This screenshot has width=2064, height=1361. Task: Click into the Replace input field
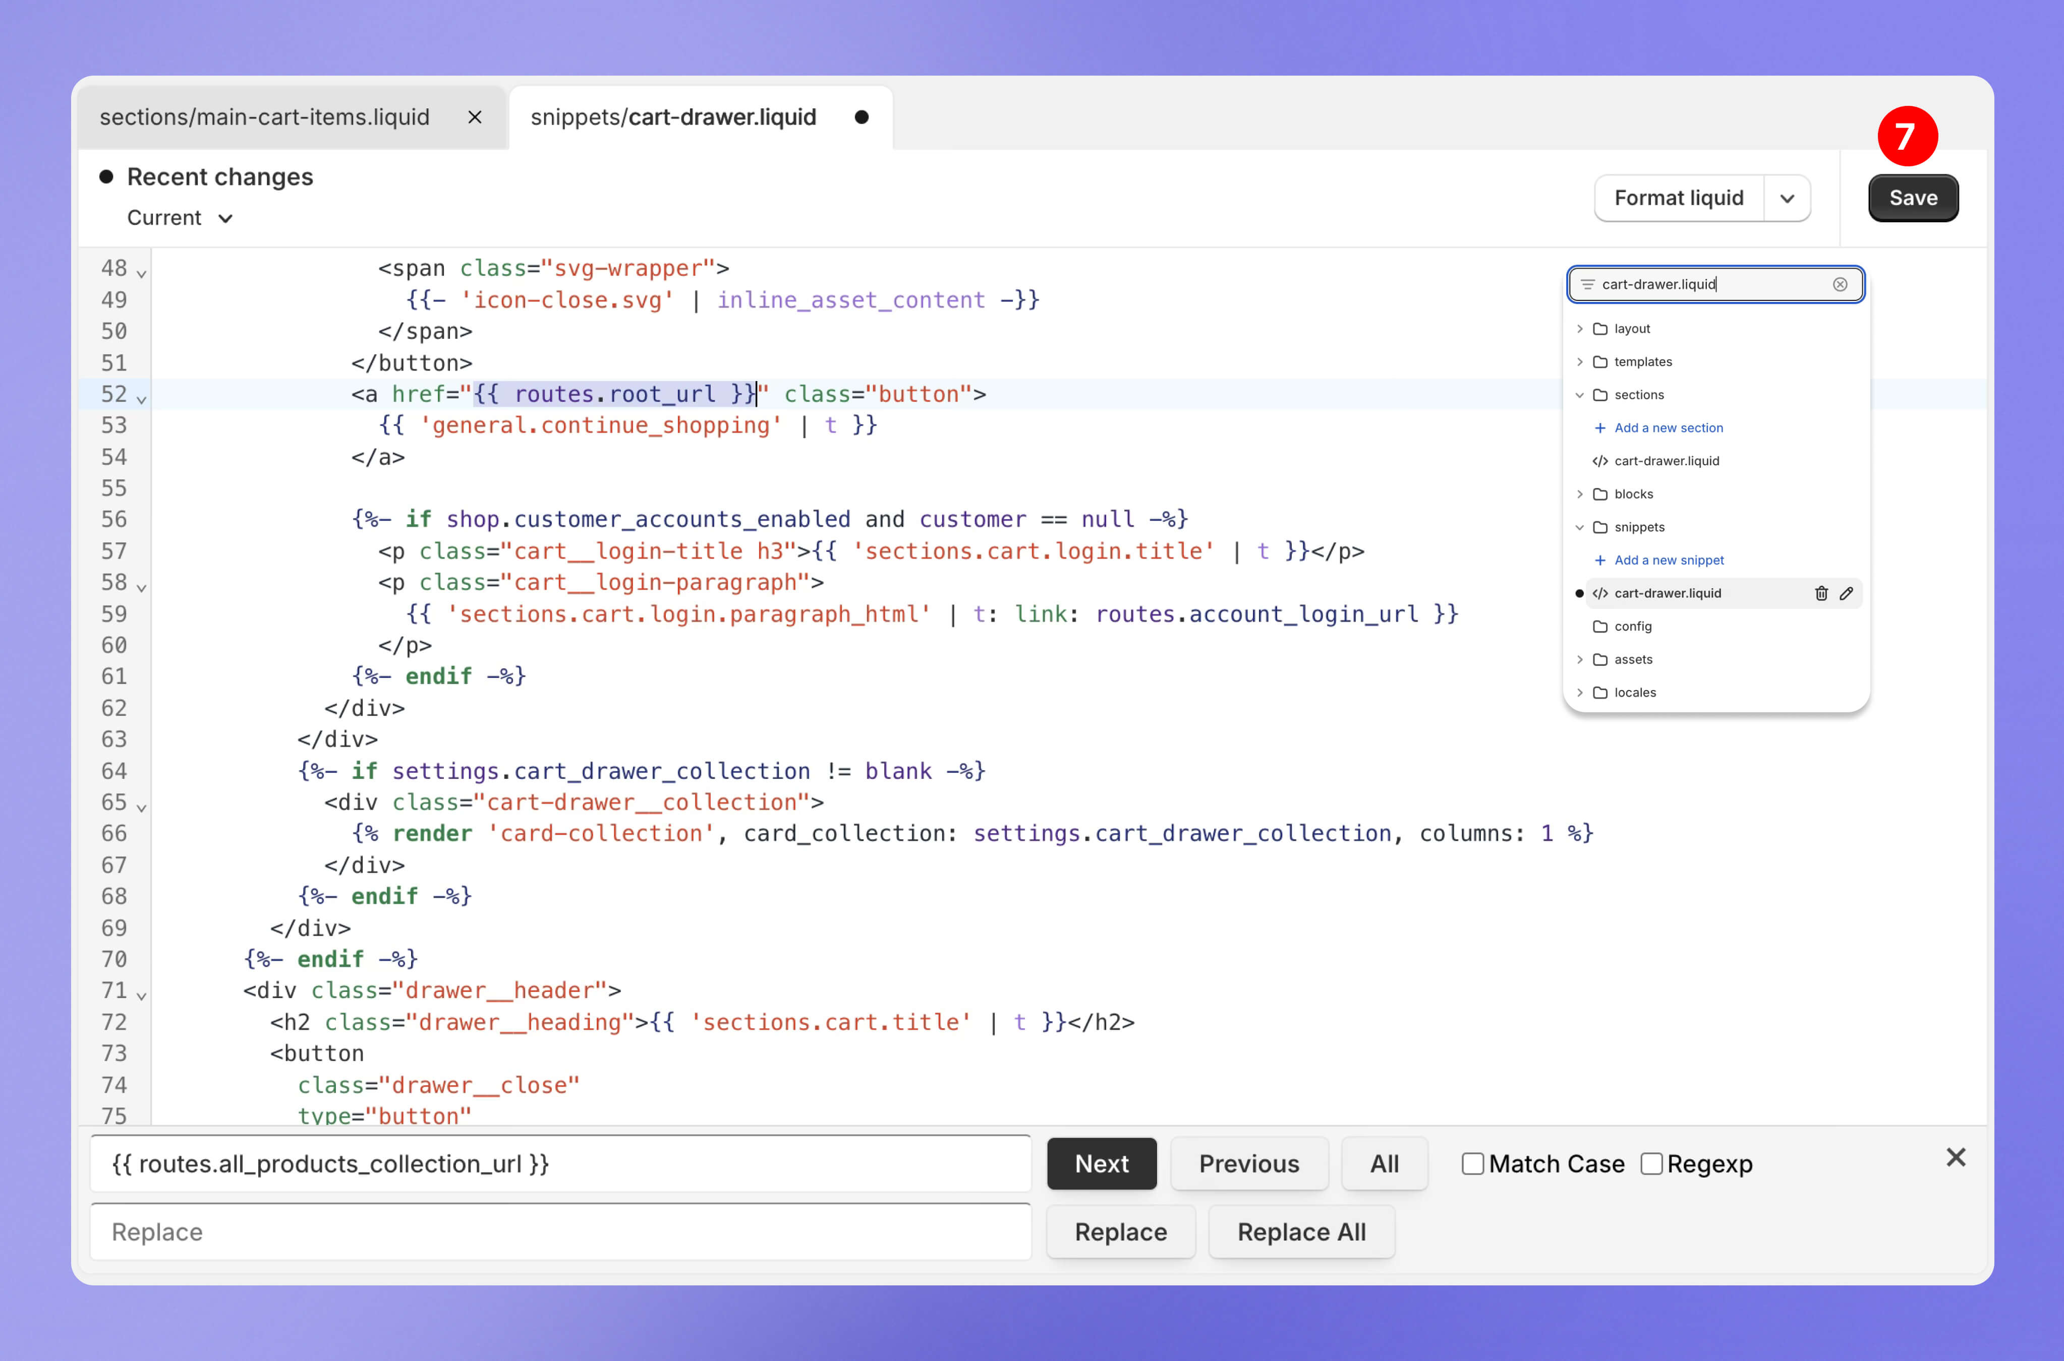tap(560, 1231)
